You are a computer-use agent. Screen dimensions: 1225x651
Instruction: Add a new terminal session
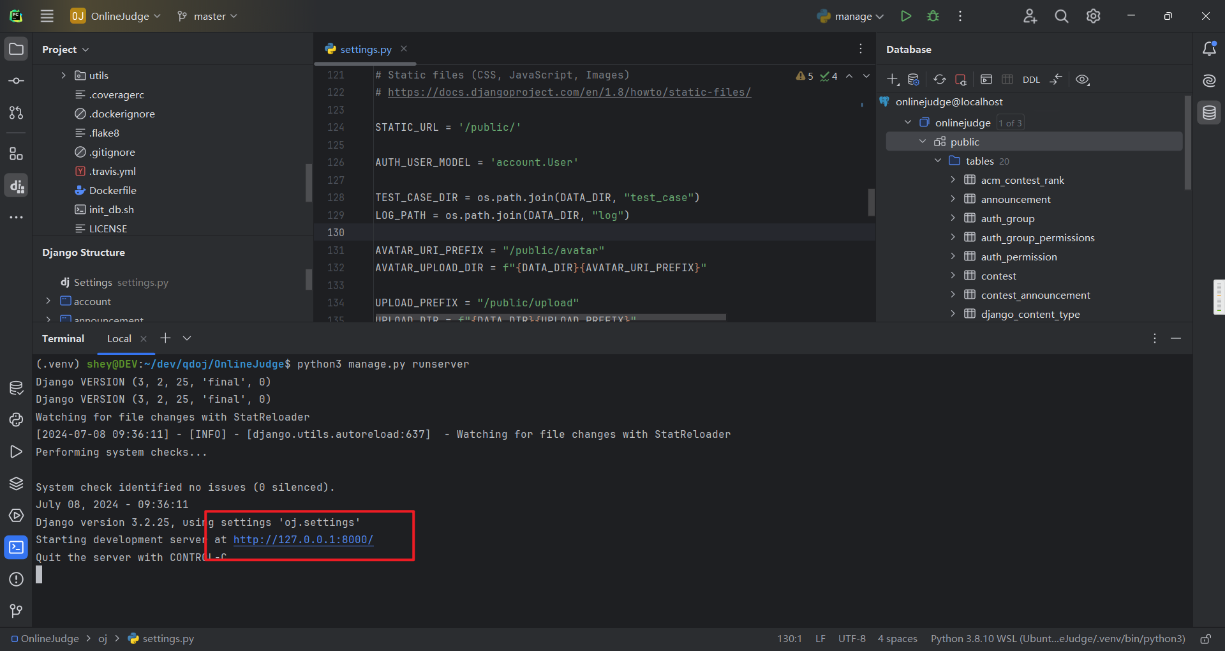click(x=165, y=338)
